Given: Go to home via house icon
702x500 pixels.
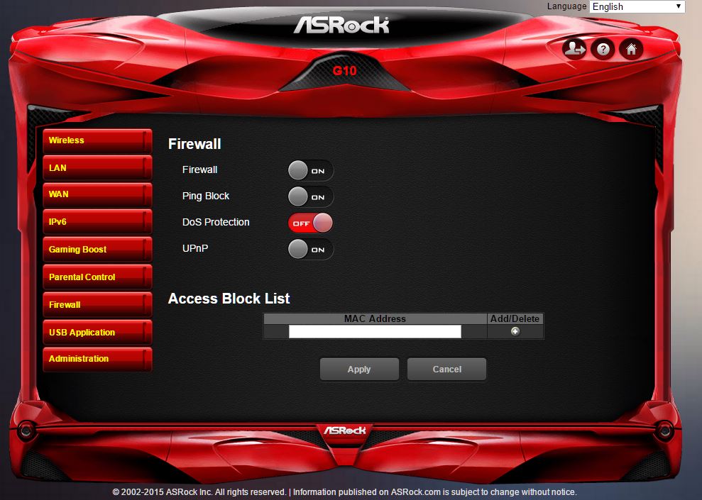Looking at the screenshot, I should pos(631,49).
